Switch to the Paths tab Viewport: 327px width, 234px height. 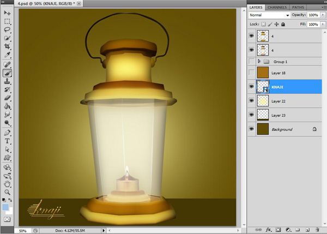tap(298, 7)
